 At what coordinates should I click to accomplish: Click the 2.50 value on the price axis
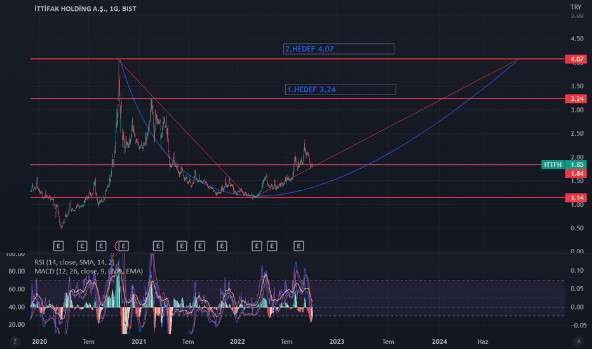[x=577, y=133]
